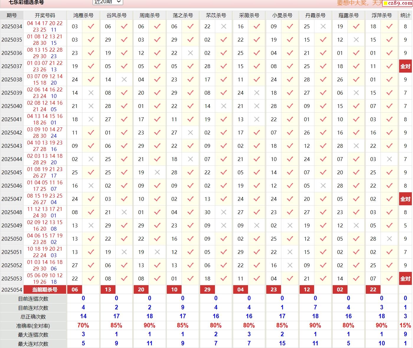This screenshot has width=413, height=348.
Task: Click the 70% accuracy under 鸿雁杀号
Action: click(x=83, y=325)
